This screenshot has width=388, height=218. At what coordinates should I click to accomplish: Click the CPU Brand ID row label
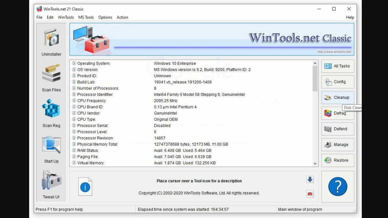pos(90,107)
